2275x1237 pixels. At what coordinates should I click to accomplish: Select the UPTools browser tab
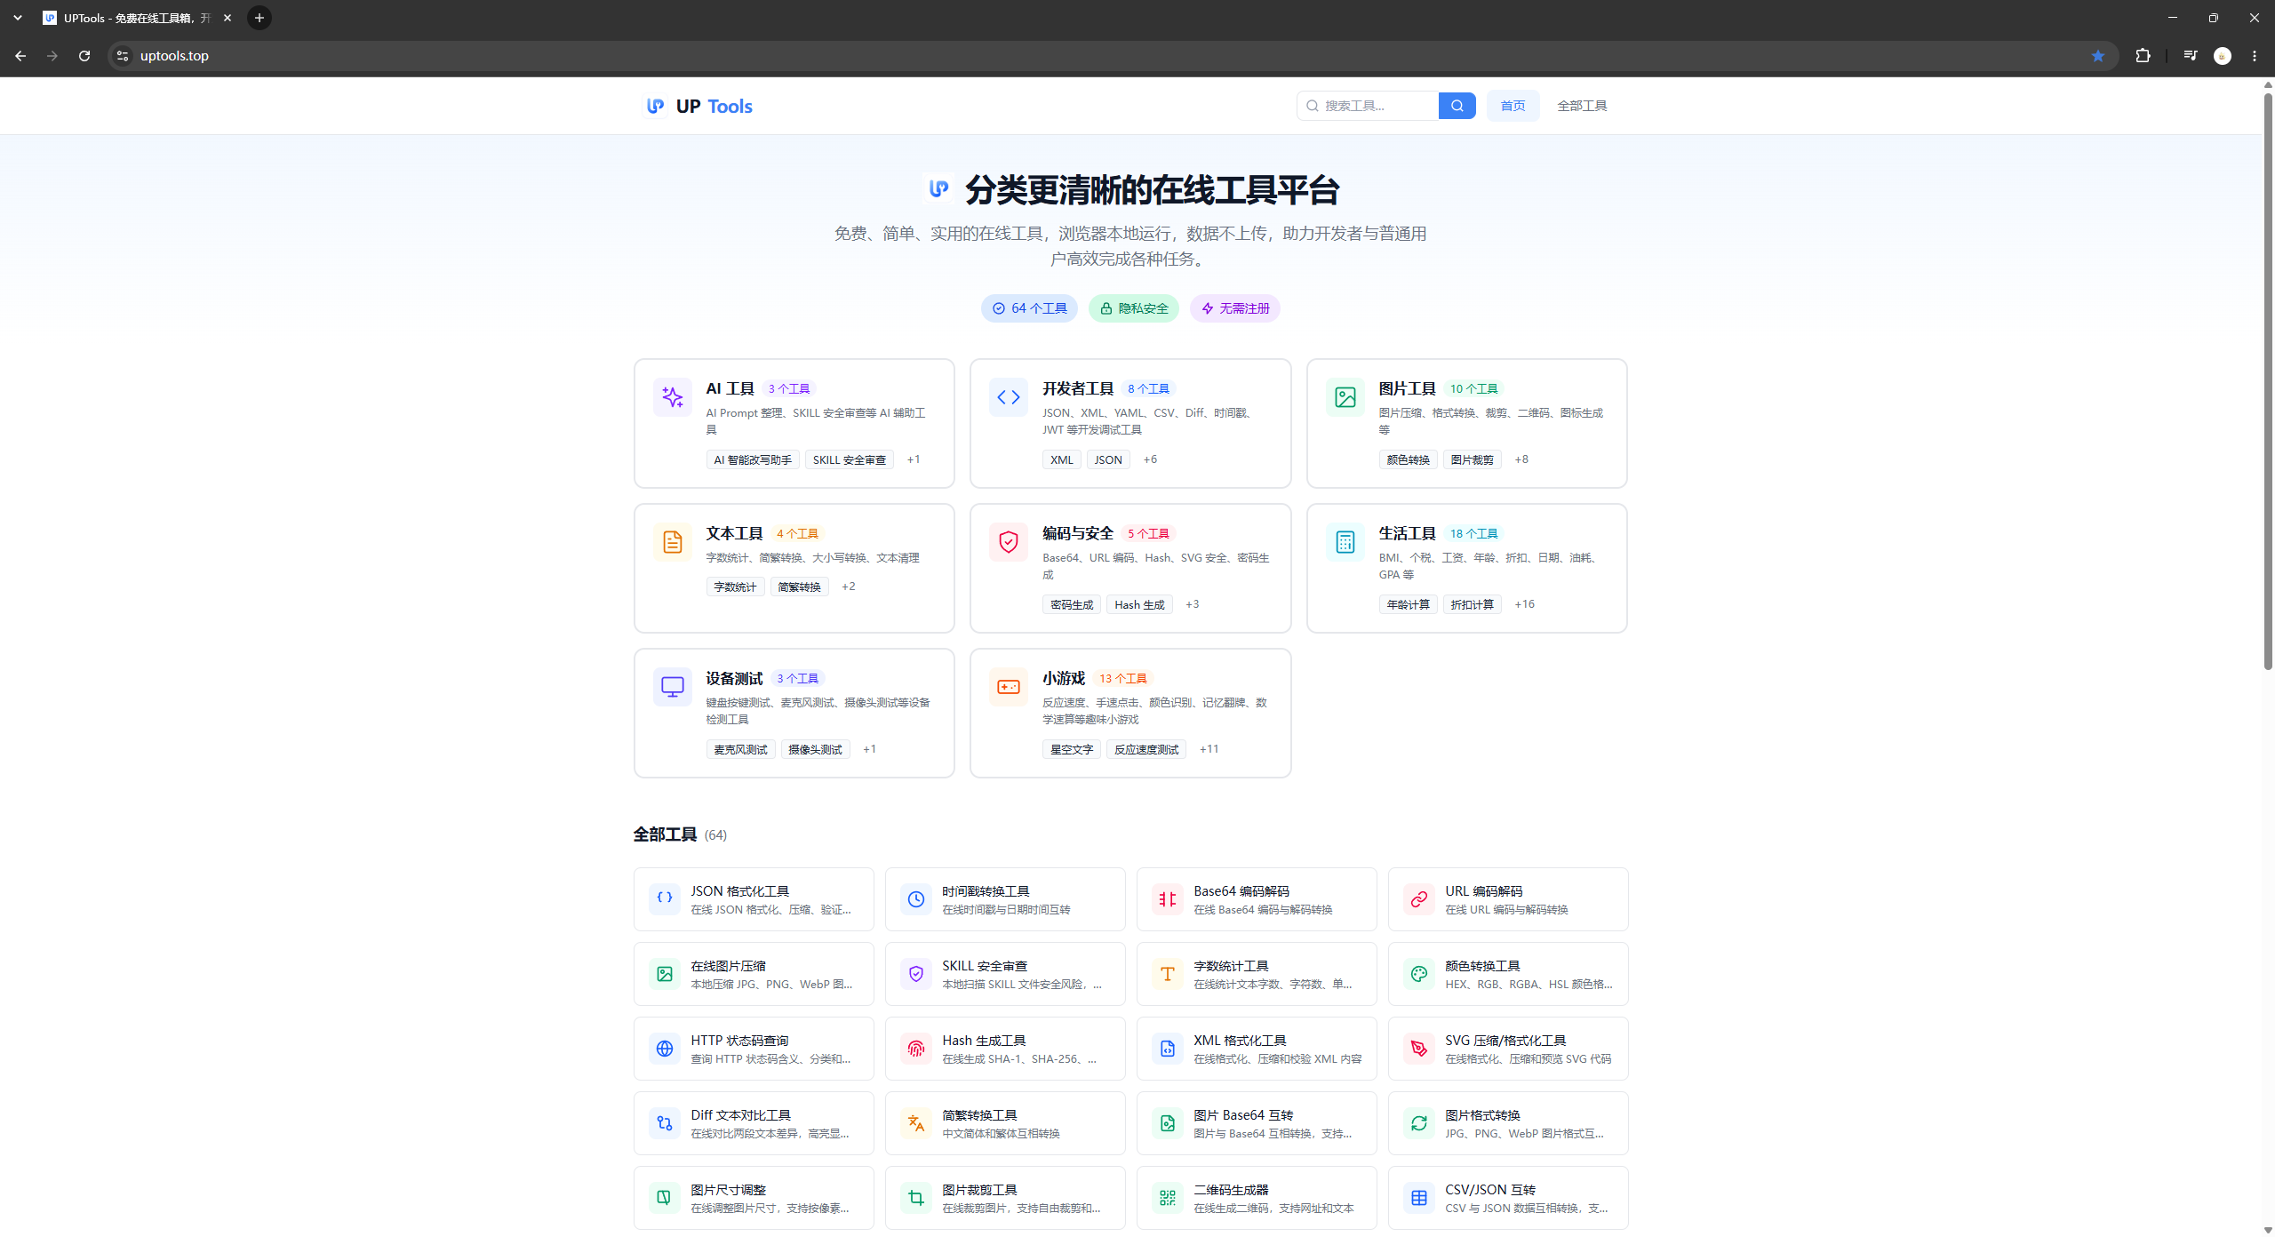click(138, 18)
